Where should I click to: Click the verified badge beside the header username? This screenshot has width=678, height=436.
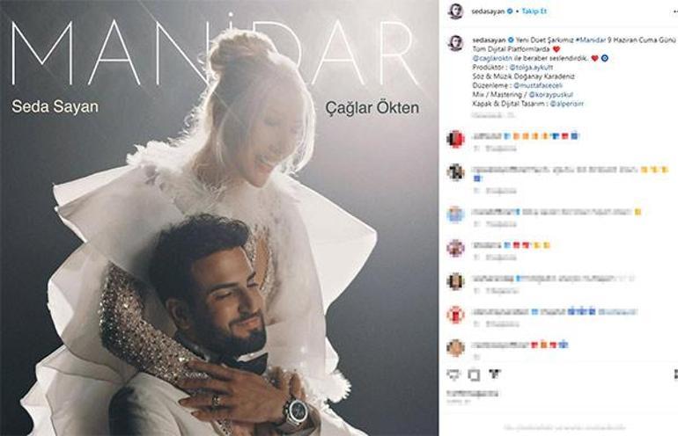(510, 11)
